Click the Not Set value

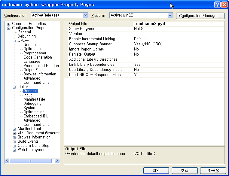(140, 29)
